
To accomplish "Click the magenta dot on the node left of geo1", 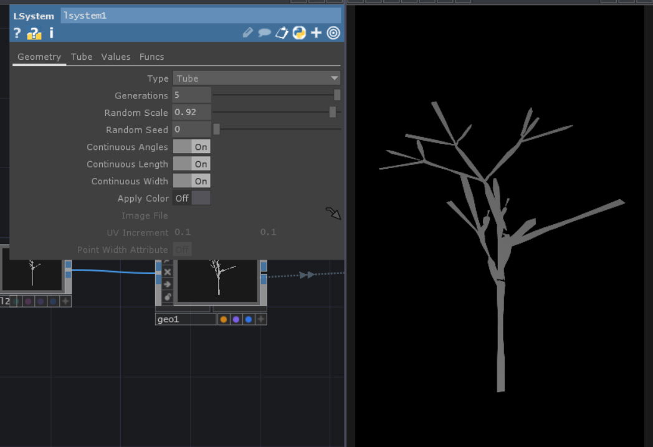I will coord(28,301).
